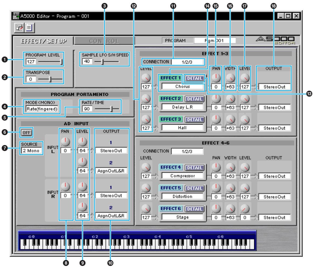This screenshot has width=314, height=267.
Task: Open the AD INPUT SOURCE selector
Action: (31, 150)
